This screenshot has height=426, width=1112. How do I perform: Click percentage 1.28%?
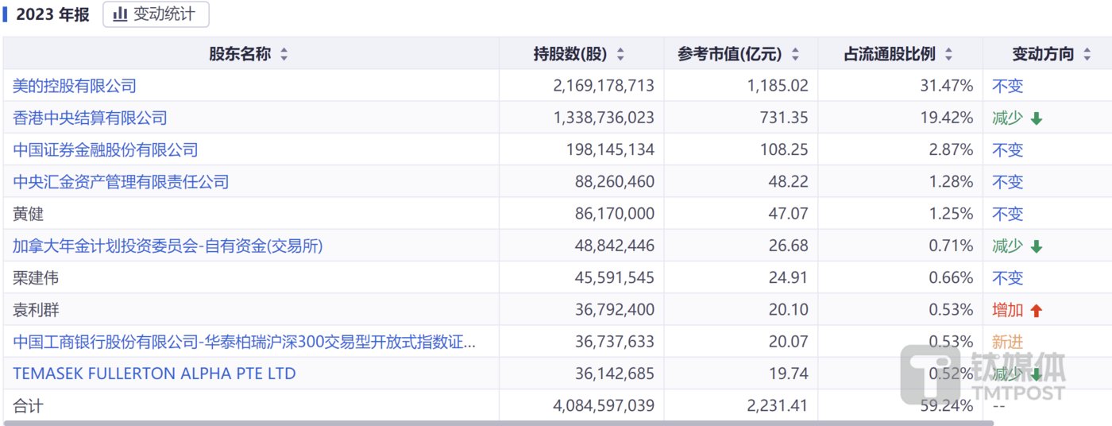coord(952,182)
